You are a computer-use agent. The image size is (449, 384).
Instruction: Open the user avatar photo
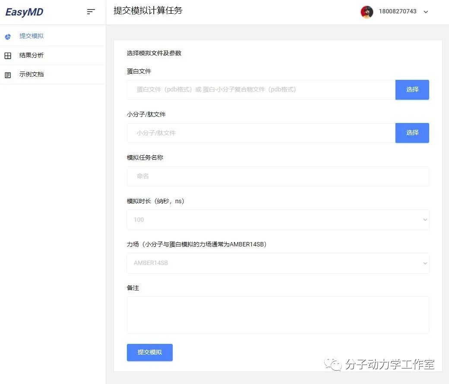tap(367, 12)
